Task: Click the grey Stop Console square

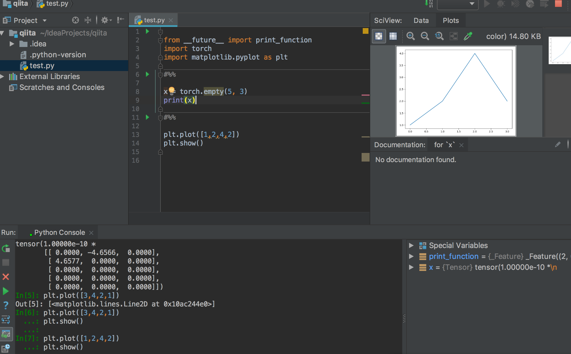Action: [6, 262]
